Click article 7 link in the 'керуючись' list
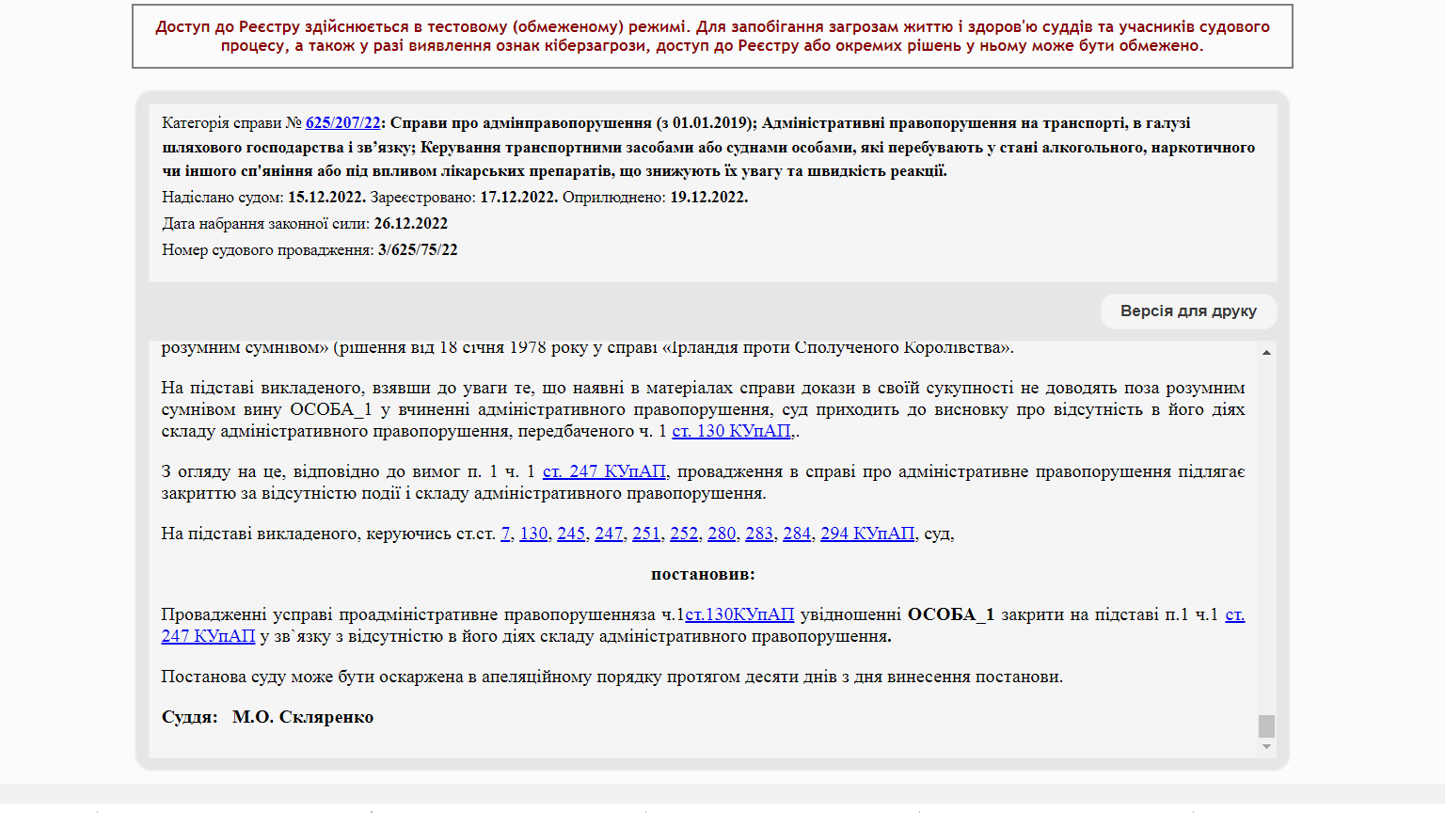The height and width of the screenshot is (813, 1445). coord(505,534)
